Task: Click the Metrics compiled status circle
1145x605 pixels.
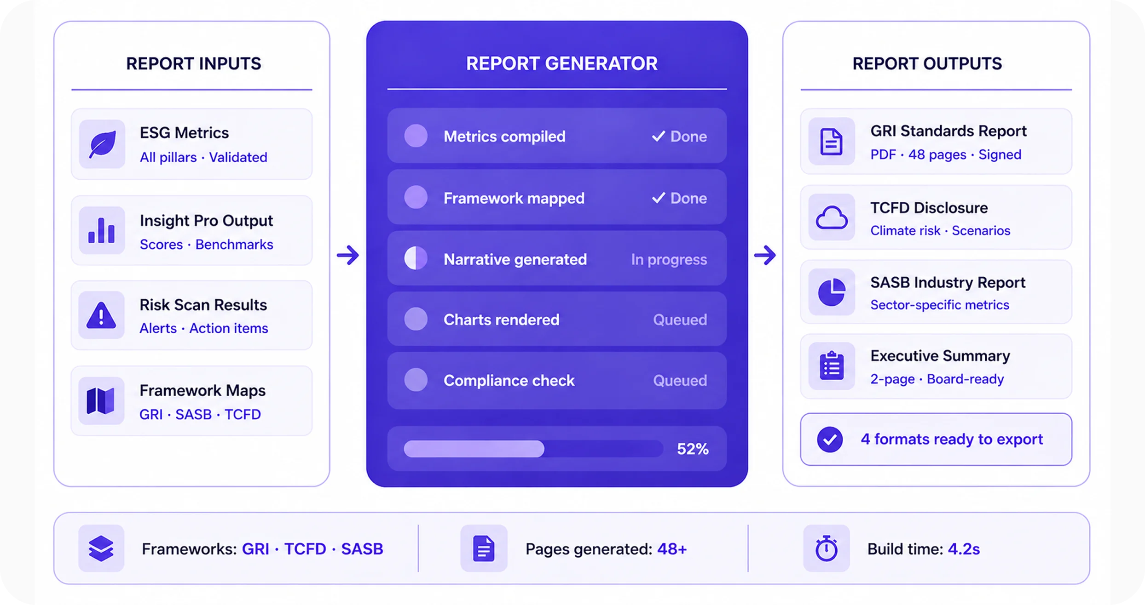Action: click(416, 136)
